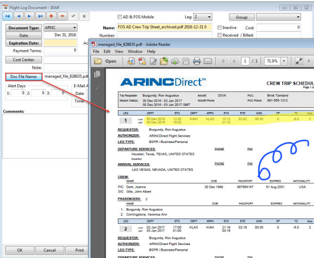Viewport: 314px width, 258px height.
Task: Click the Name input field
Action: coord(164,27)
